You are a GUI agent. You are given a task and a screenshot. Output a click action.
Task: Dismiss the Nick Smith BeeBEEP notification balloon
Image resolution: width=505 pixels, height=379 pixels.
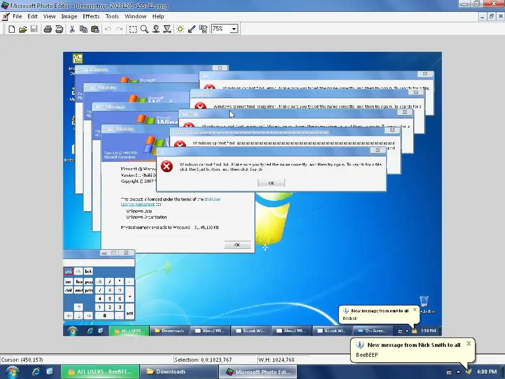(x=469, y=343)
